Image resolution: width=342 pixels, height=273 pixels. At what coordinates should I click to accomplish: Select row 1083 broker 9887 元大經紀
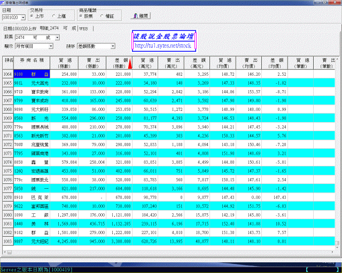pos(32,242)
